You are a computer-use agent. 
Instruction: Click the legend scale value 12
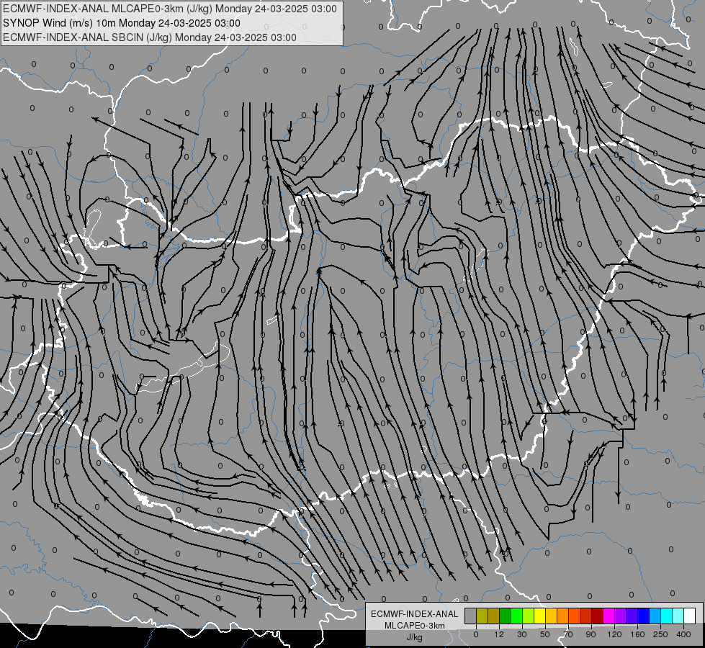click(x=498, y=634)
